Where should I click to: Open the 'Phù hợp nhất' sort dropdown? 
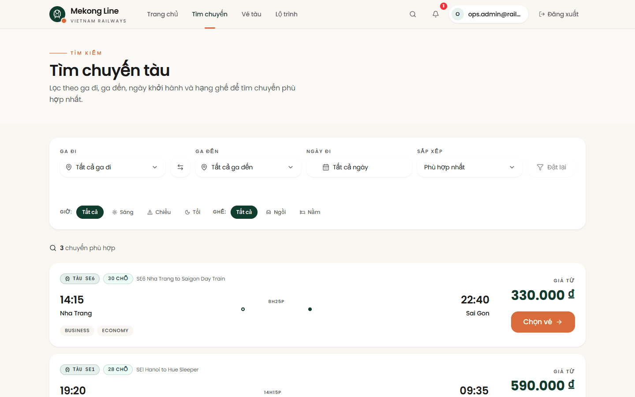pyautogui.click(x=470, y=167)
